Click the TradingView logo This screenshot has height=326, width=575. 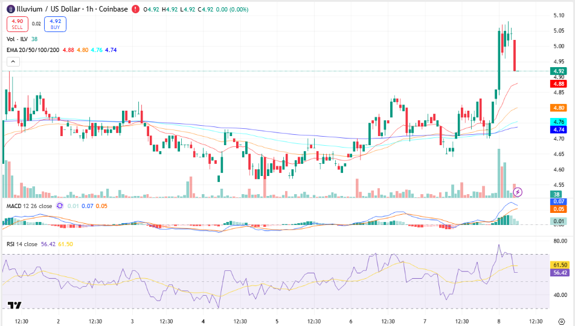tap(14, 305)
